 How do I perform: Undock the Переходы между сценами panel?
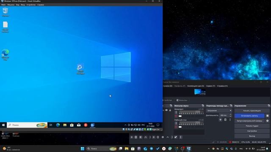click(x=231, y=106)
